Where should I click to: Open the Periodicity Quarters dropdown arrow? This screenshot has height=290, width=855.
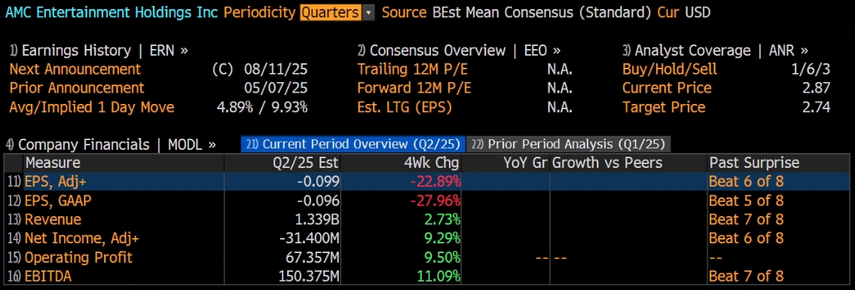[368, 13]
